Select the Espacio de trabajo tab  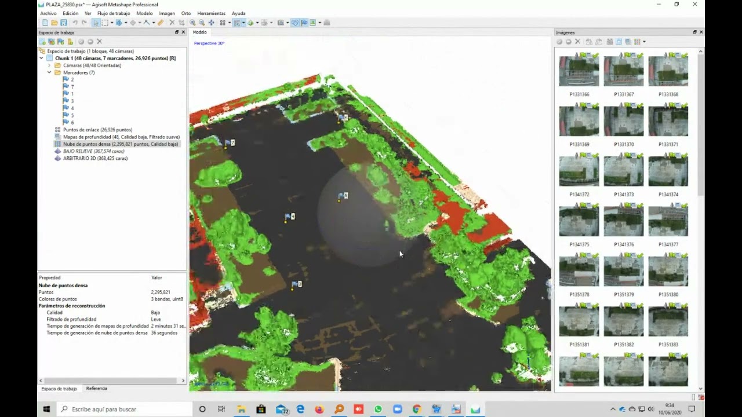coord(59,389)
